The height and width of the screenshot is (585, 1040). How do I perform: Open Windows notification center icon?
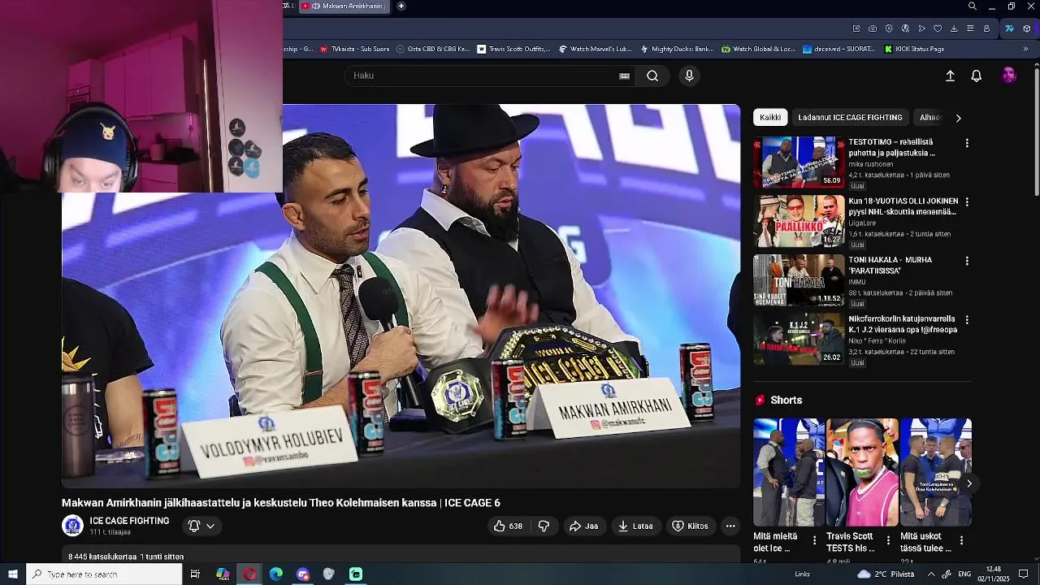1023,574
